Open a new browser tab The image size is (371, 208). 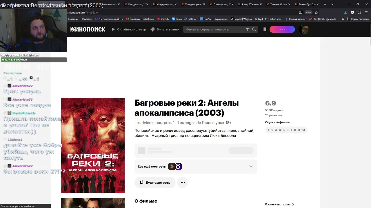point(325,4)
